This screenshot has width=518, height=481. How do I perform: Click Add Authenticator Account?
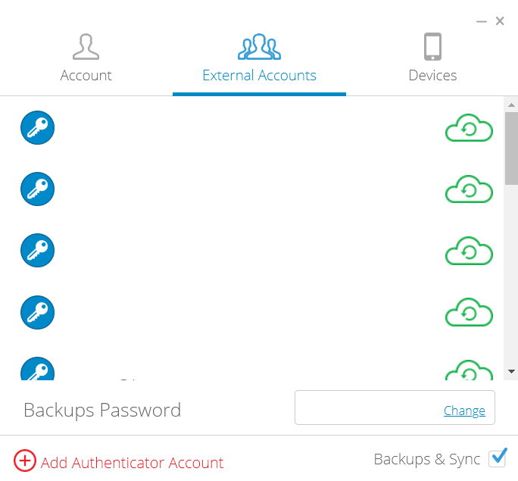point(132,462)
